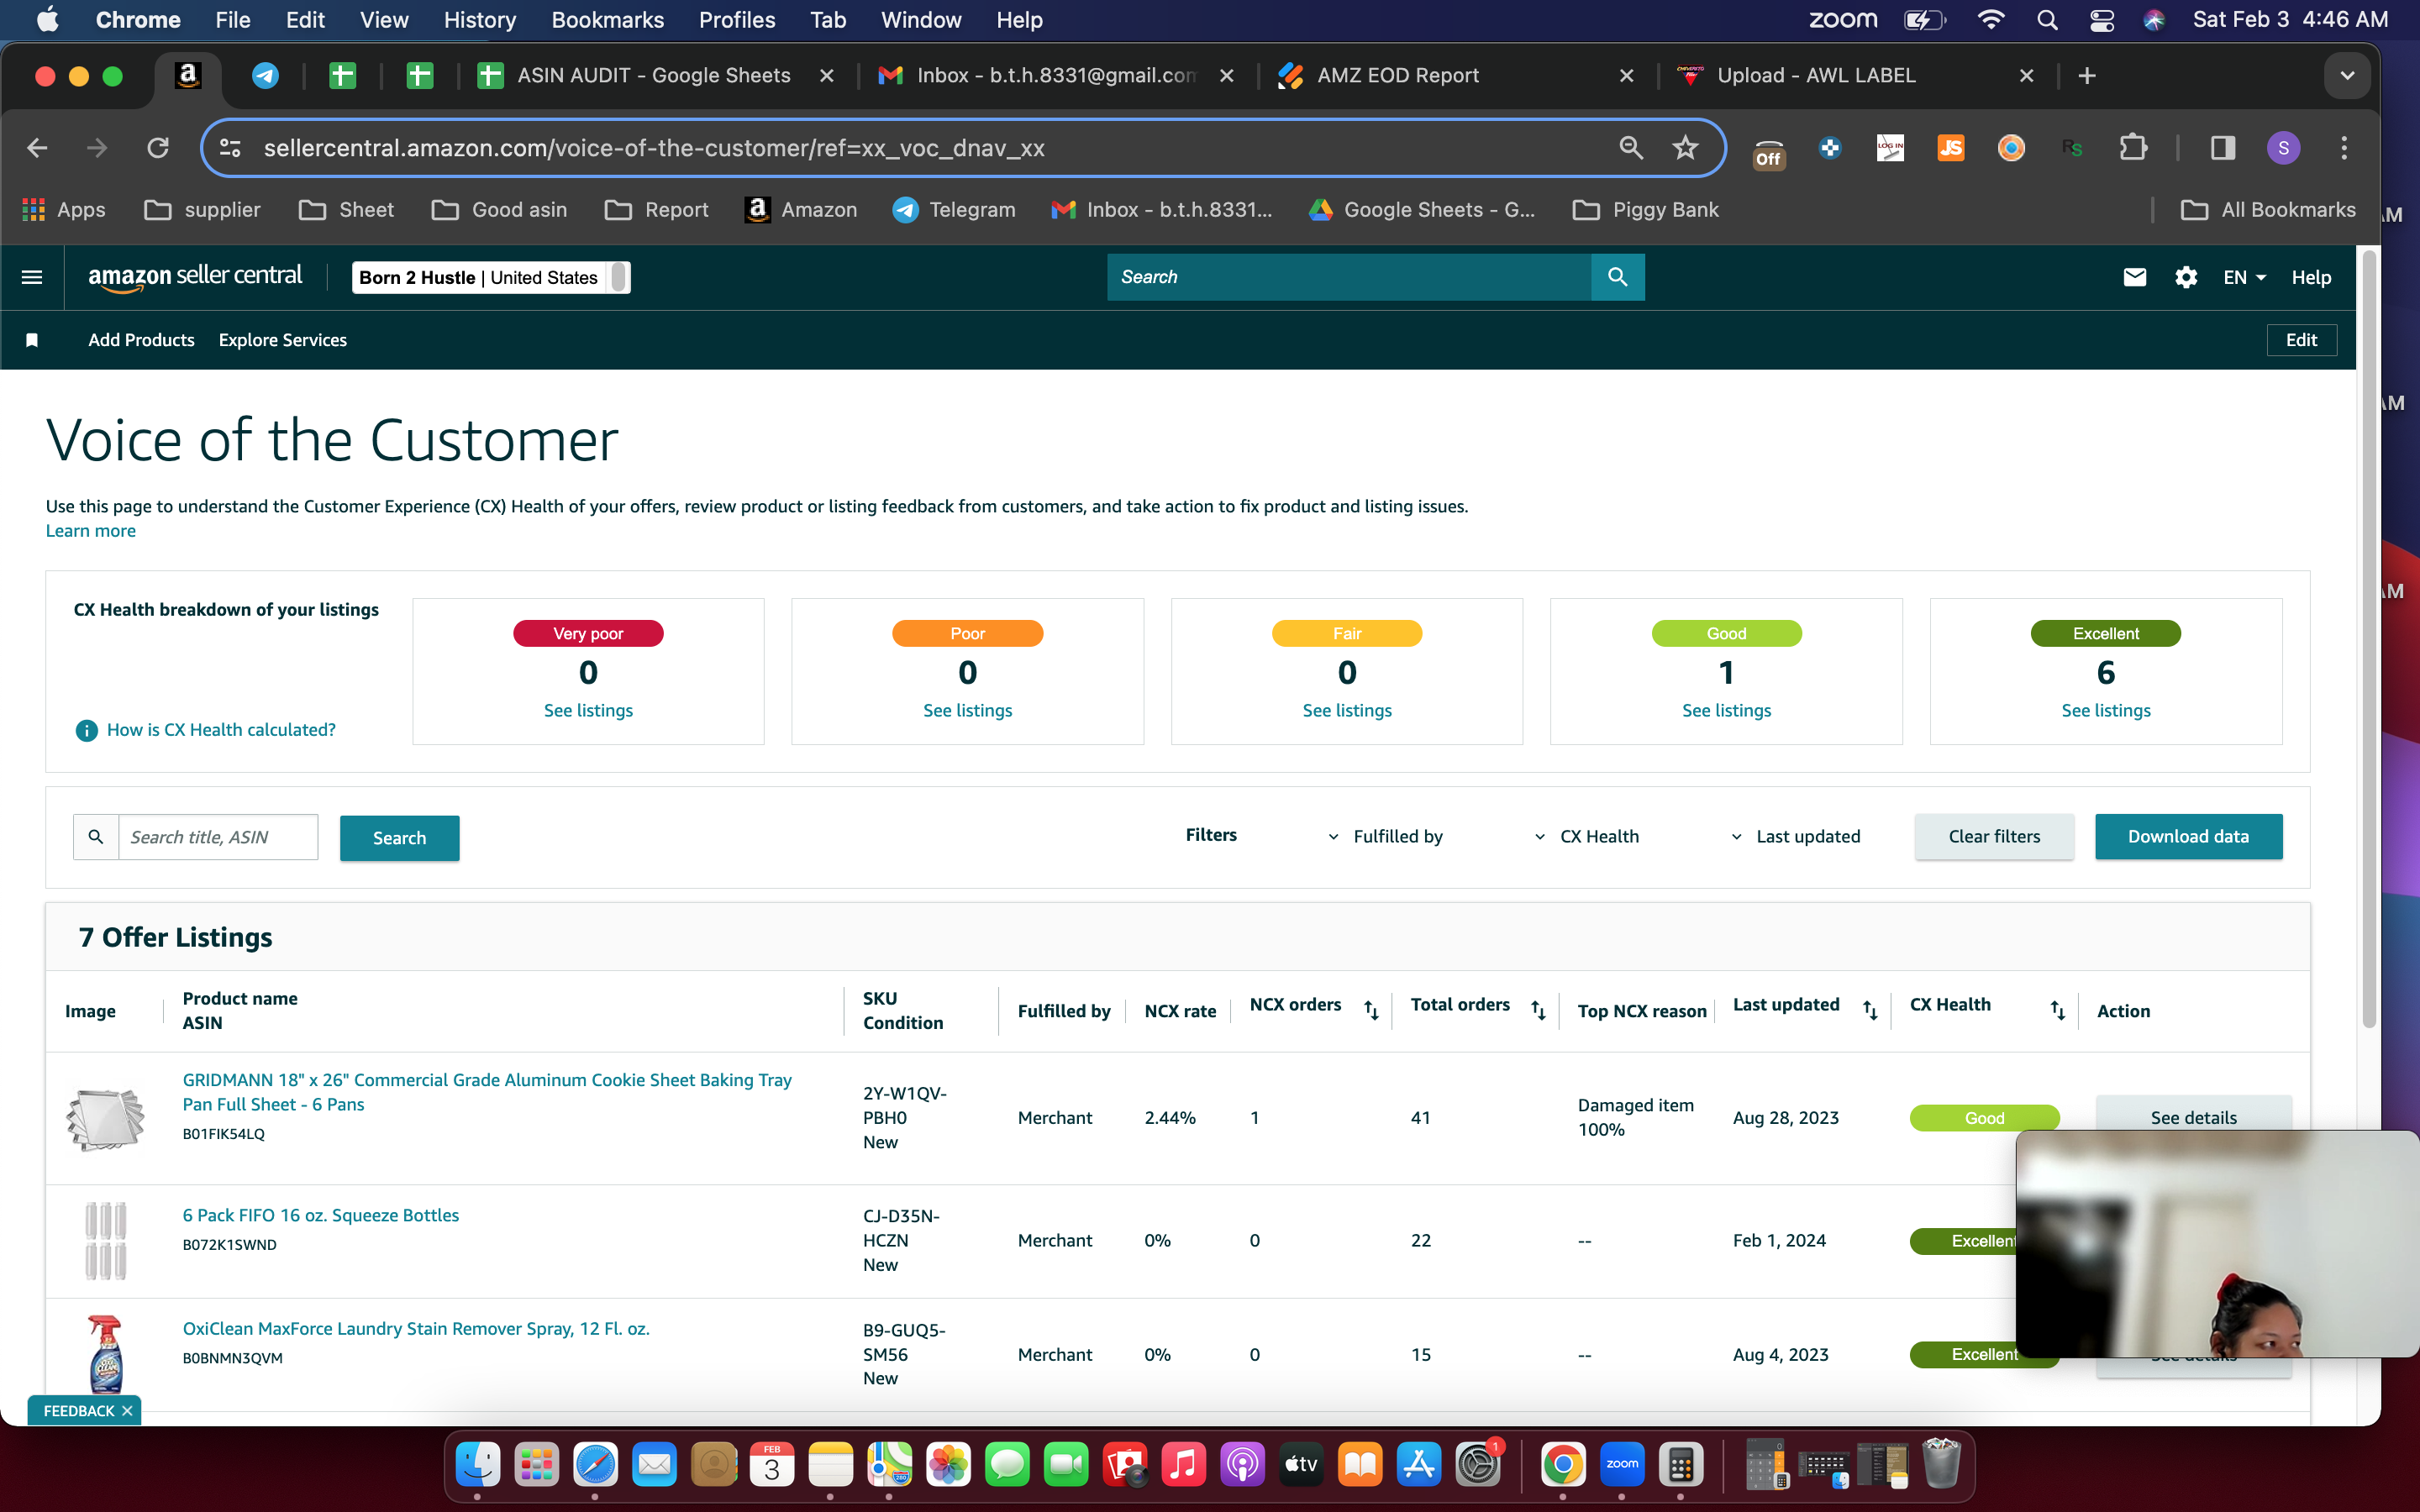Go back to the previous page

(x=37, y=148)
